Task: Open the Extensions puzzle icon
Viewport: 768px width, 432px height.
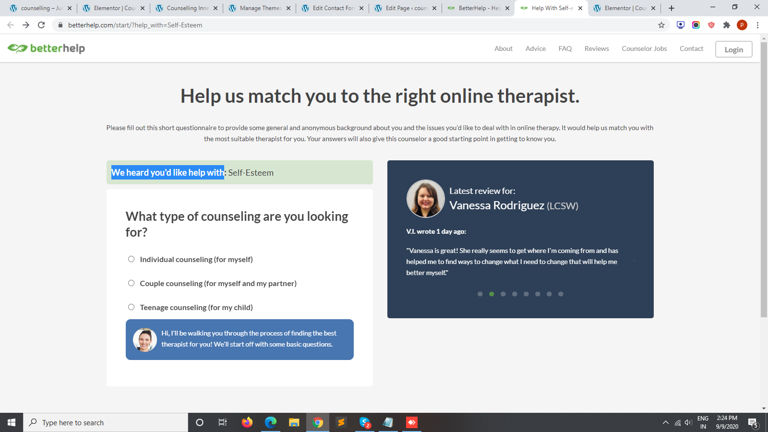Action: click(x=727, y=25)
